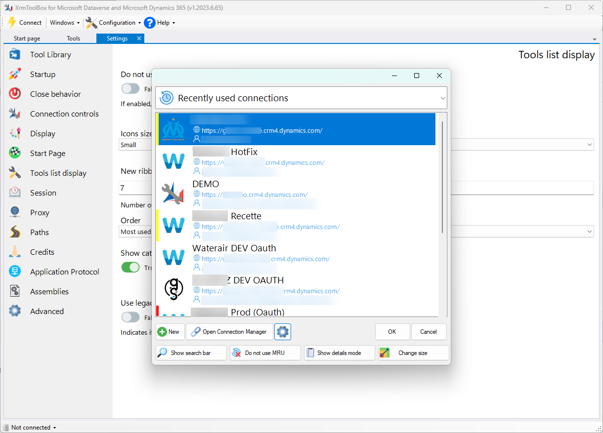The height and width of the screenshot is (433, 603).
Task: Click the Waterair DEV Oauth W logo
Action: click(x=173, y=257)
